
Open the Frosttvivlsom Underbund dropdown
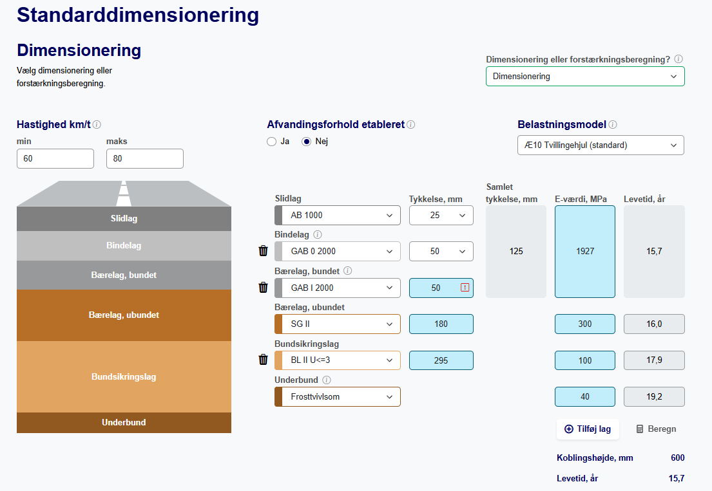click(x=338, y=396)
